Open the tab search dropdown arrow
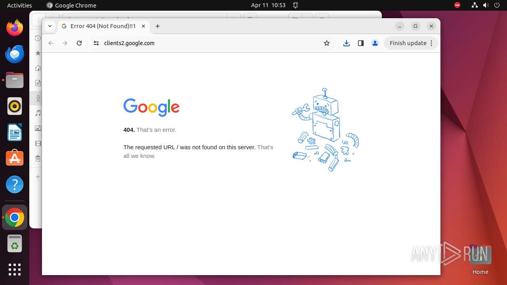The image size is (507, 285). point(50,26)
